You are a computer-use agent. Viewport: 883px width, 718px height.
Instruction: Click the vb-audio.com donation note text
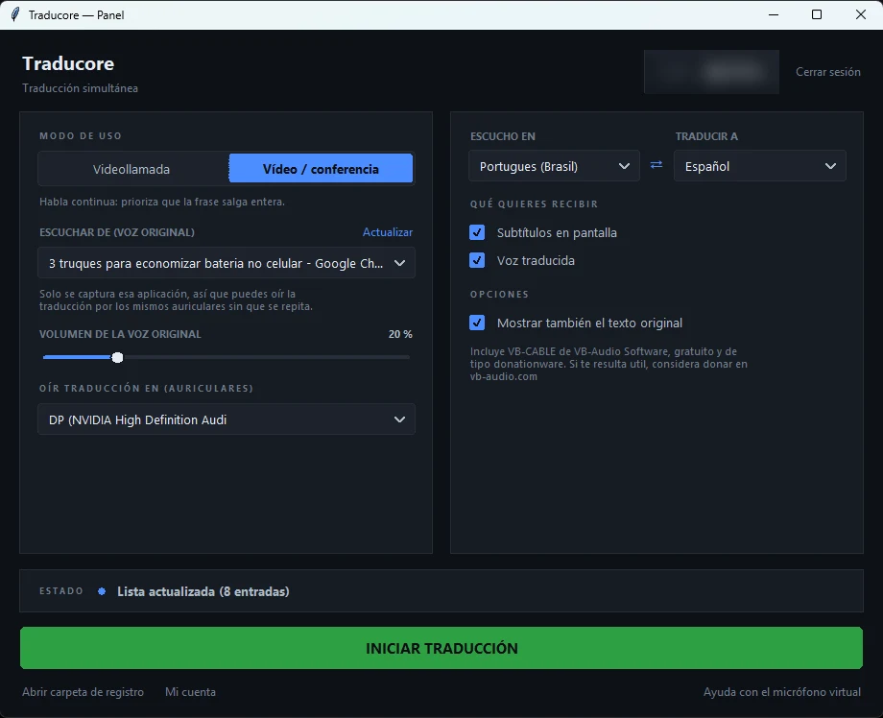tap(609, 364)
